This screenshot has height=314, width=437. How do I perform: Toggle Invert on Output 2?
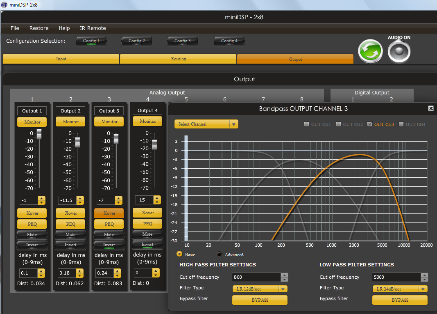(x=70, y=245)
